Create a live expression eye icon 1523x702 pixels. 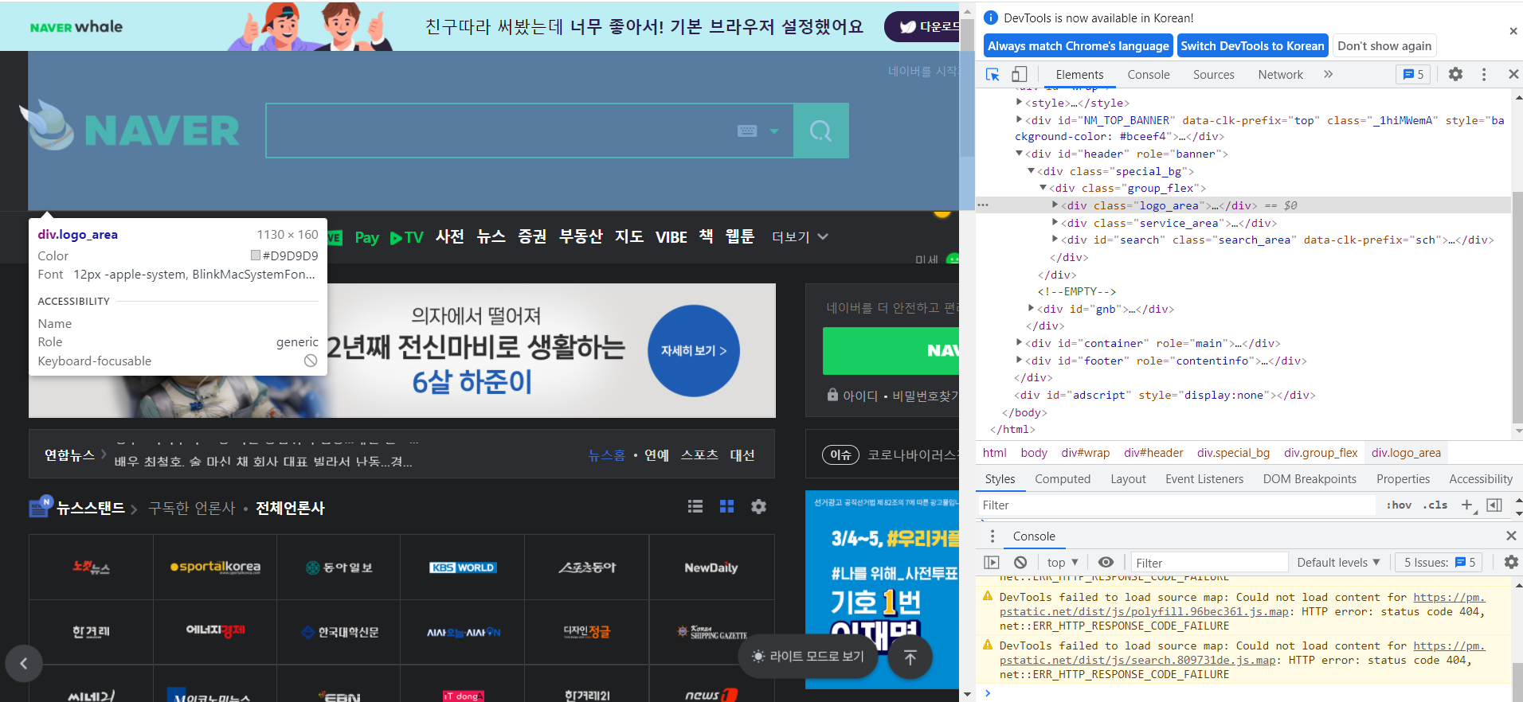(1106, 562)
